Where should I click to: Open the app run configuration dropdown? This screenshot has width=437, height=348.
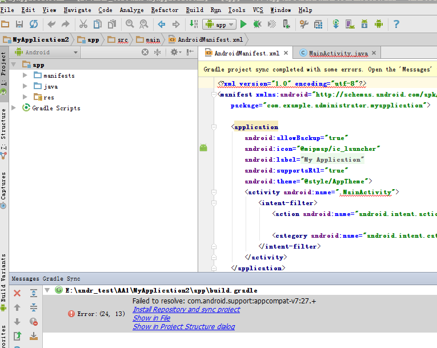(x=219, y=25)
